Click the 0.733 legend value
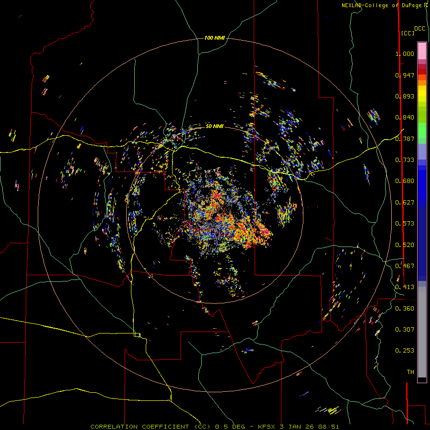Screen dimensions: 430x430 click(405, 160)
